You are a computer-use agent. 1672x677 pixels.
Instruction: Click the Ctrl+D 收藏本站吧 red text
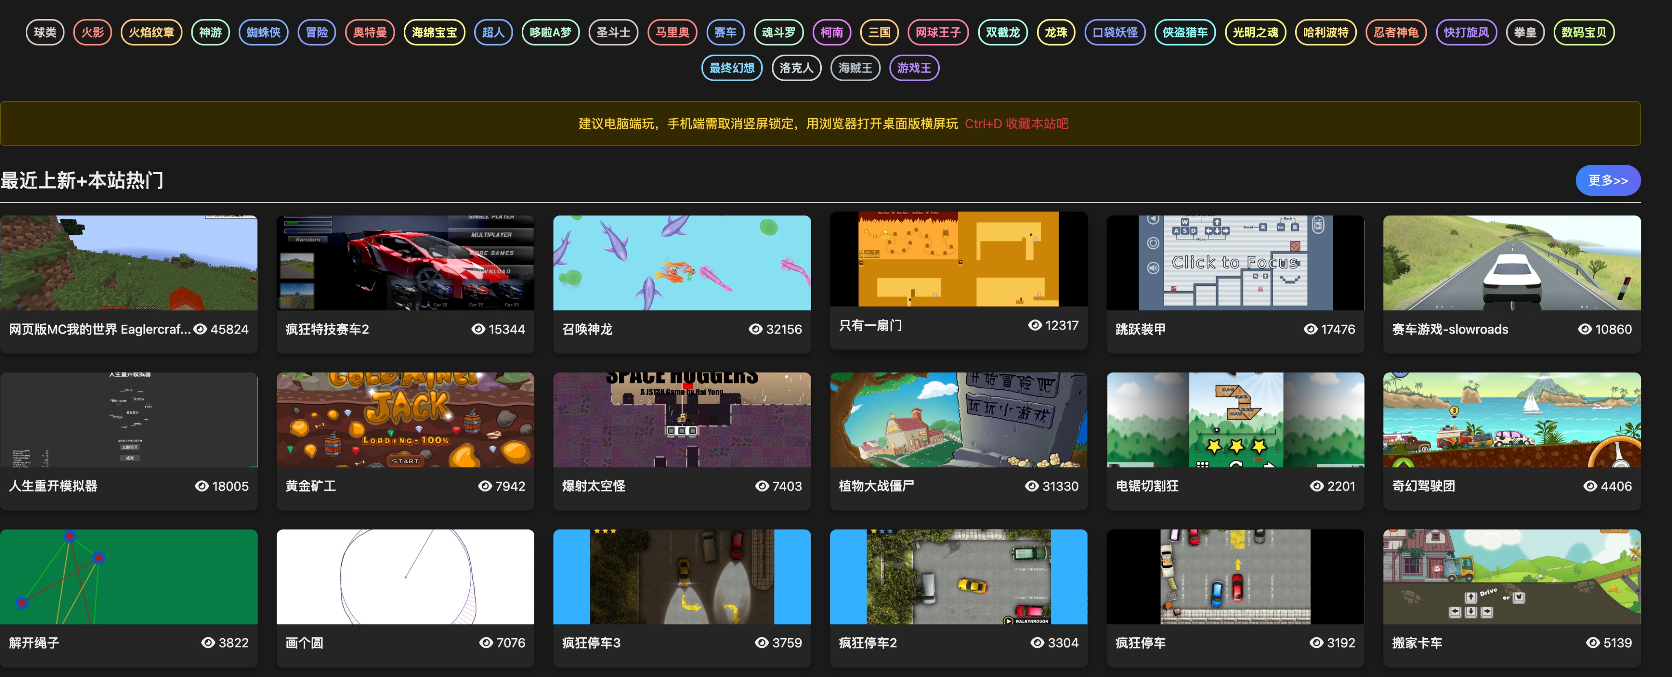click(x=1016, y=124)
